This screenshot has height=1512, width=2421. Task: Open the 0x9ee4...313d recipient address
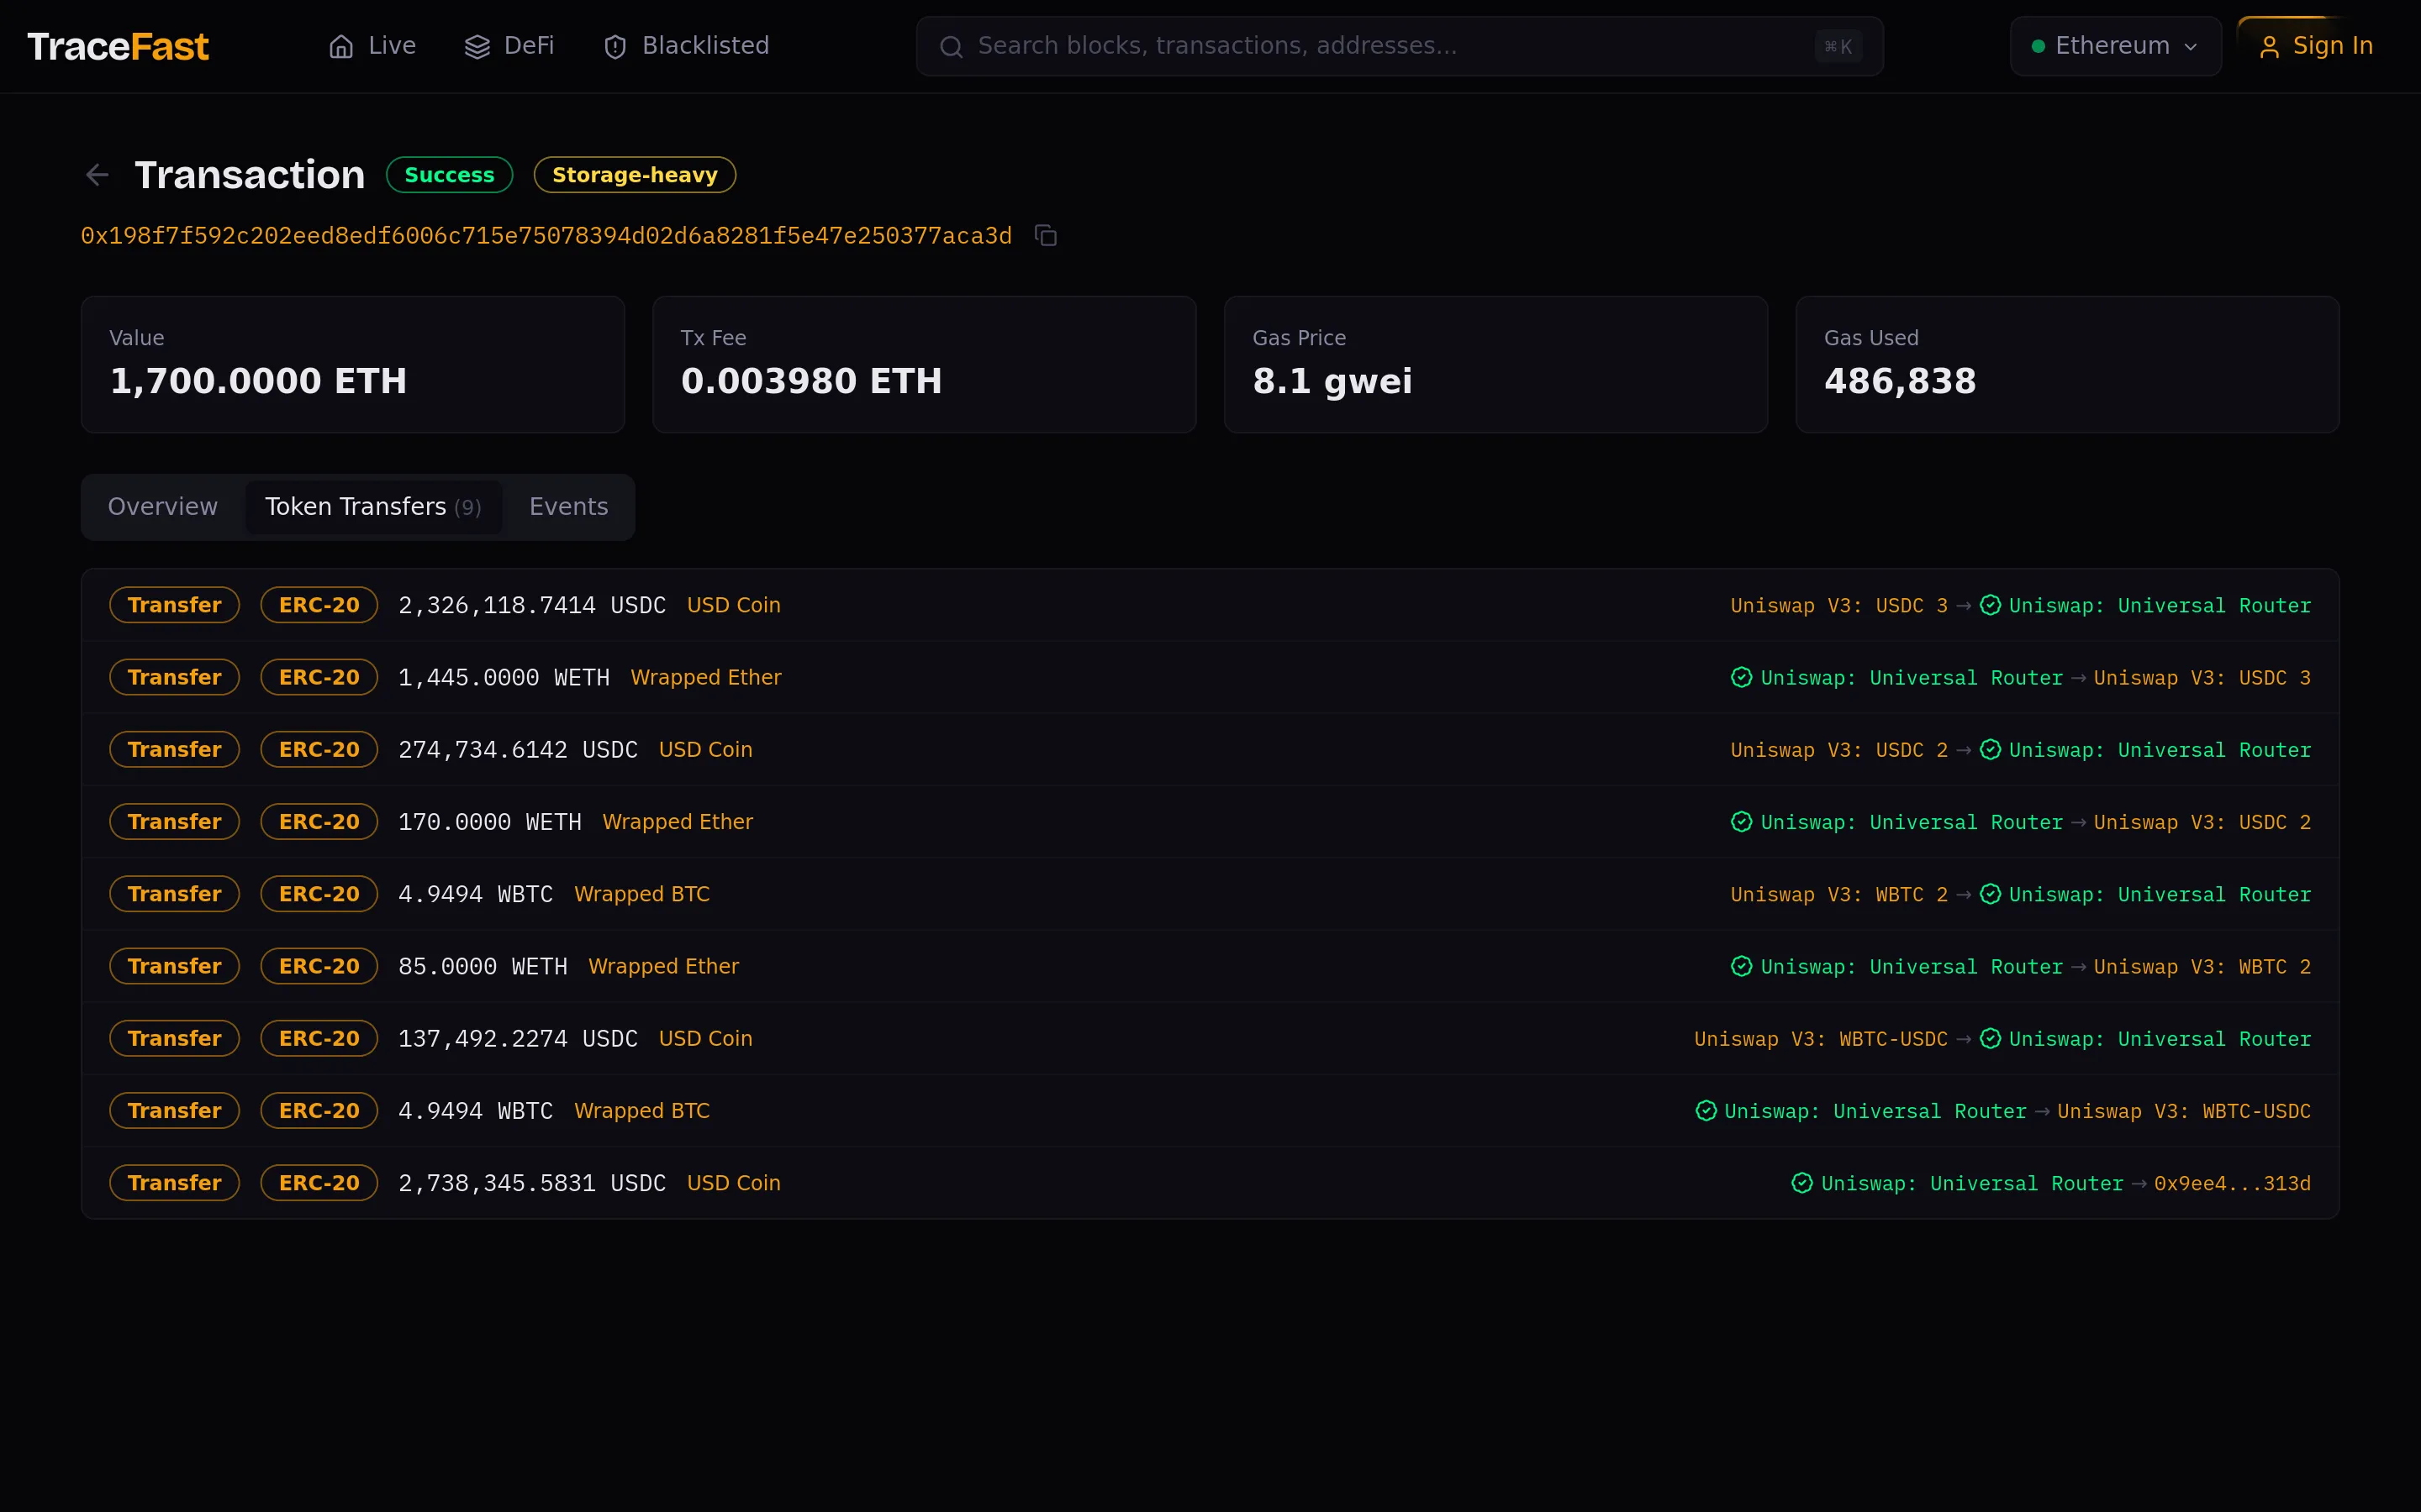point(2232,1183)
